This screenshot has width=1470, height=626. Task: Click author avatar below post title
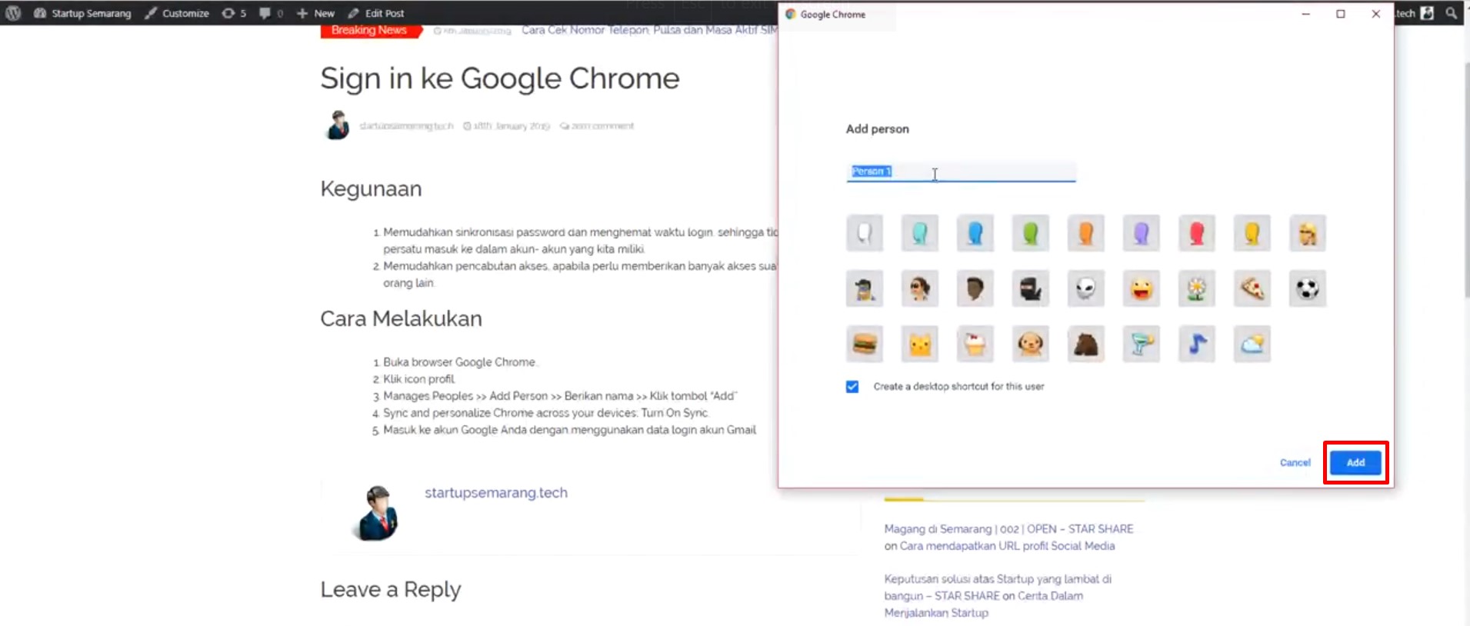point(337,125)
